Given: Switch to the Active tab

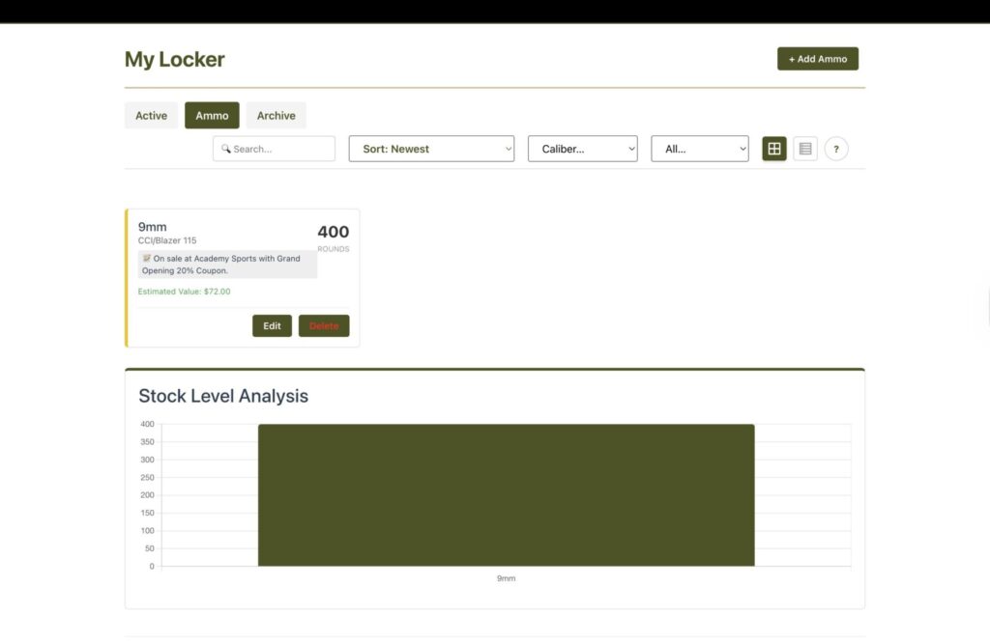Looking at the screenshot, I should [x=152, y=115].
